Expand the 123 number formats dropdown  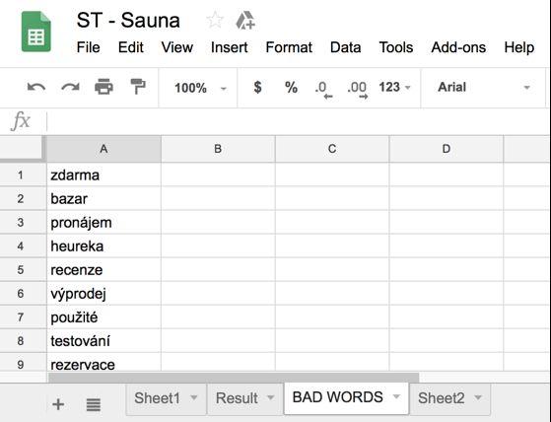[394, 87]
